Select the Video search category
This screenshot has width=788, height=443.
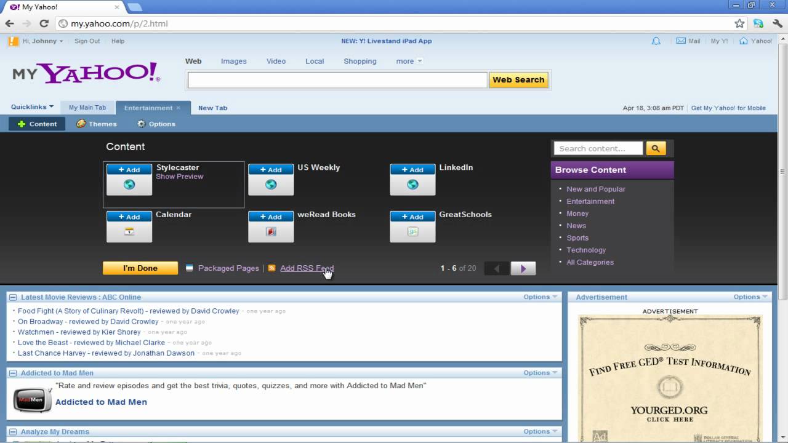click(276, 61)
